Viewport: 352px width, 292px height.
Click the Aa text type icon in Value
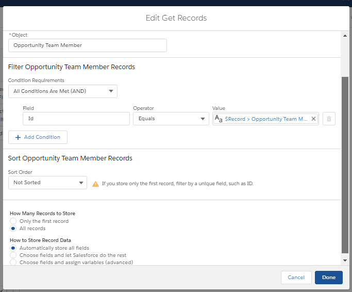pos(219,119)
